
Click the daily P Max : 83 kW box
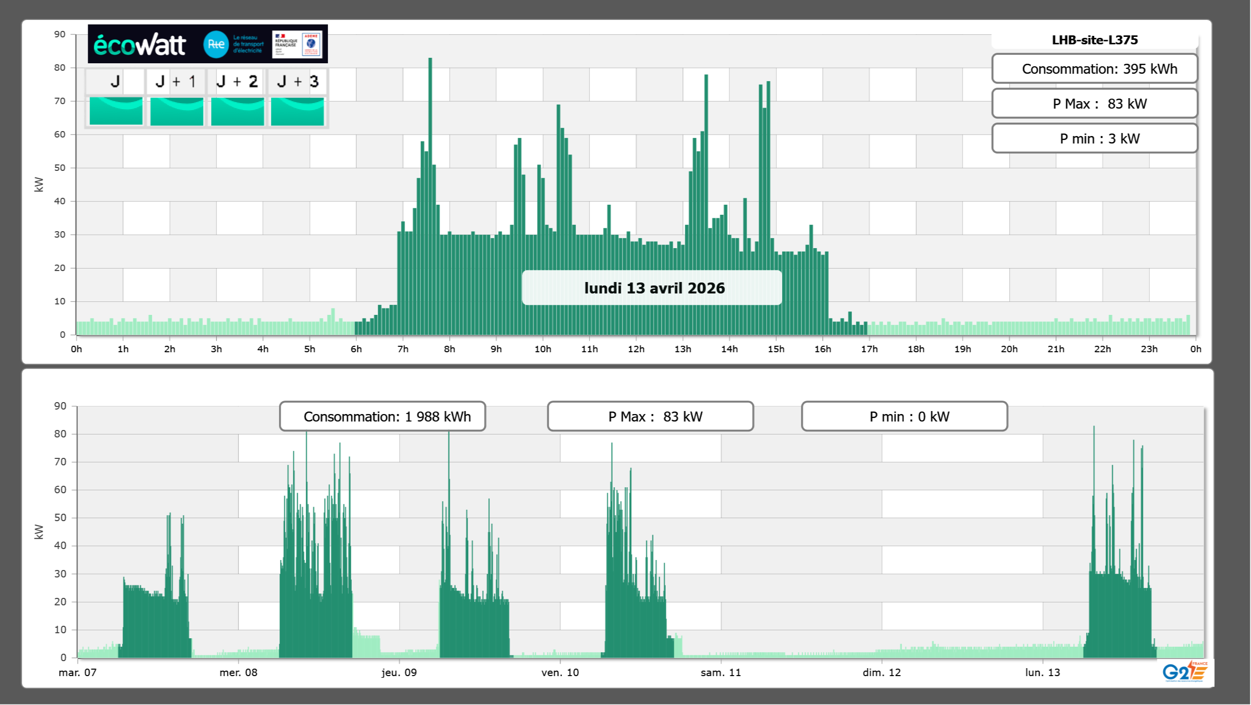[x=1095, y=104]
